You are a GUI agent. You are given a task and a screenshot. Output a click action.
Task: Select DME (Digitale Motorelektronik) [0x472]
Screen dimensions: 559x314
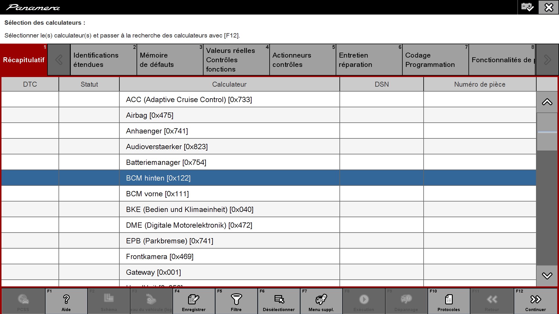pyautogui.click(x=269, y=225)
